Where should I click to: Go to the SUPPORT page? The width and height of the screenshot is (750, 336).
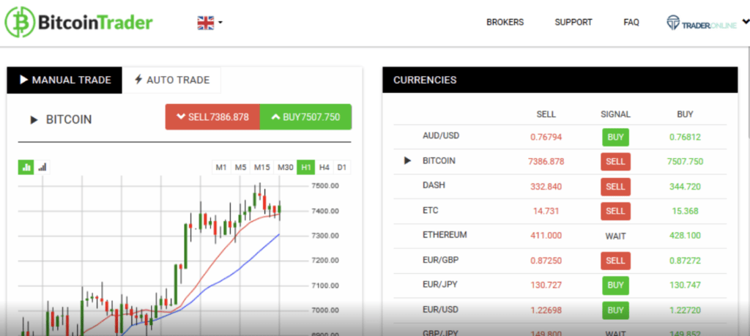click(573, 22)
